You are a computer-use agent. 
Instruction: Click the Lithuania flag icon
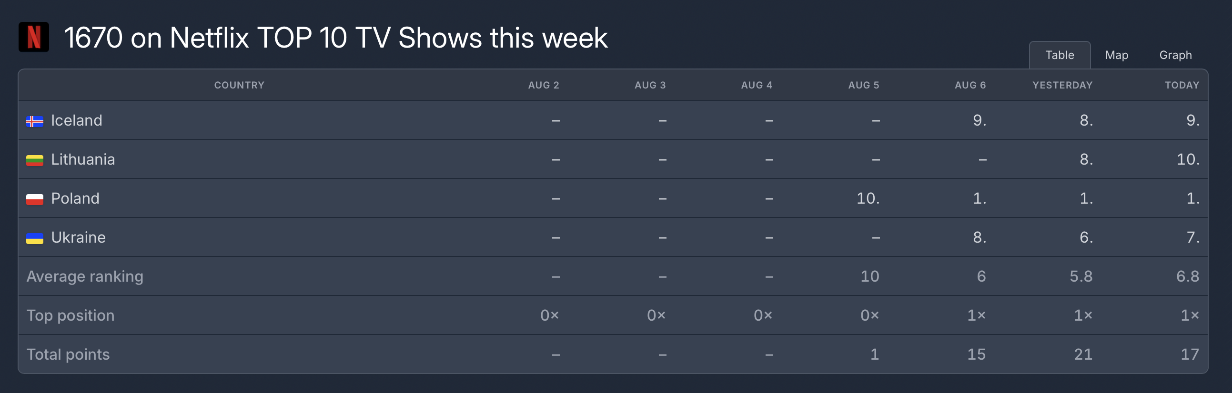[x=34, y=160]
